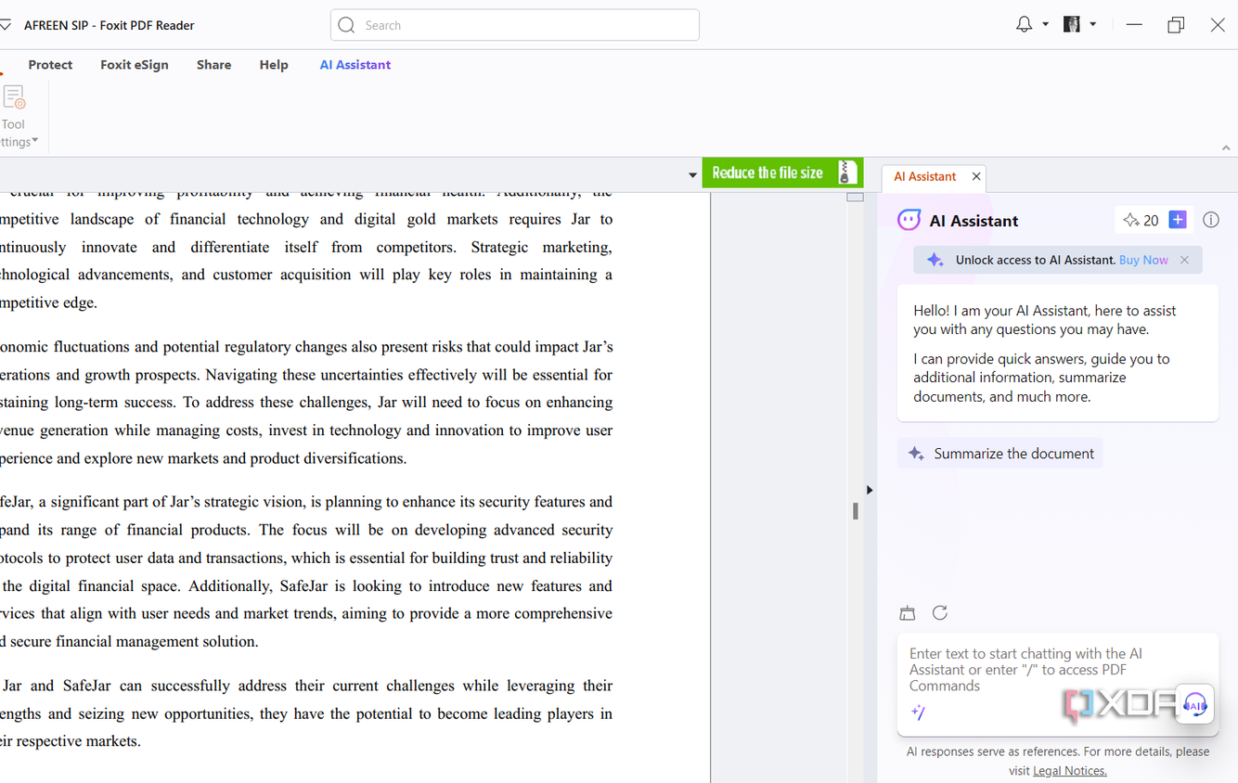
Task: Refresh the AI chat session
Action: [940, 612]
